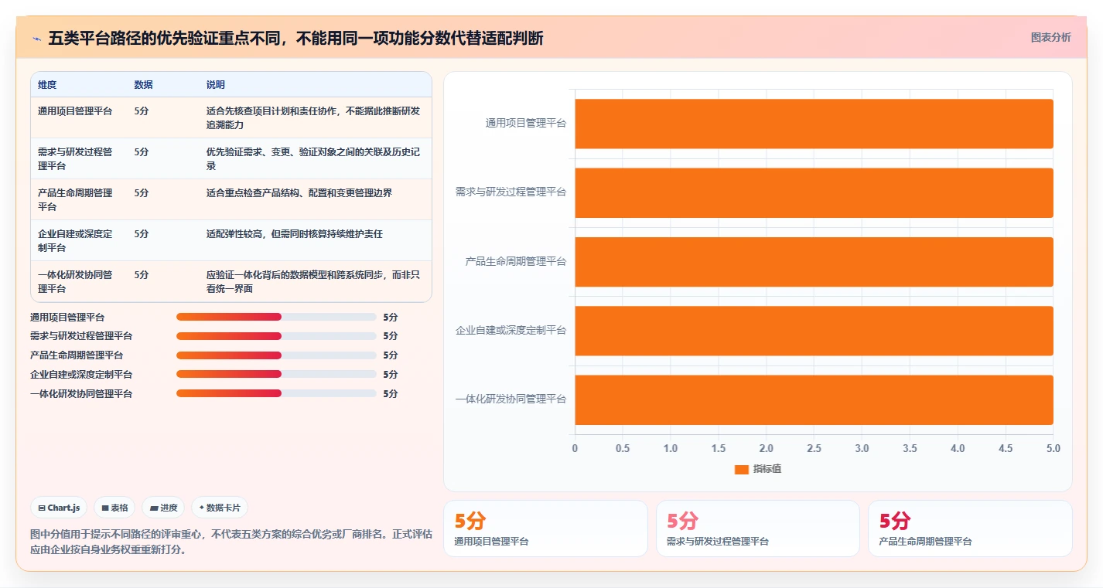The image size is (1103, 588).
Task: Click the orange chart bar for 产品生命周期管理平台
Action: click(x=814, y=261)
